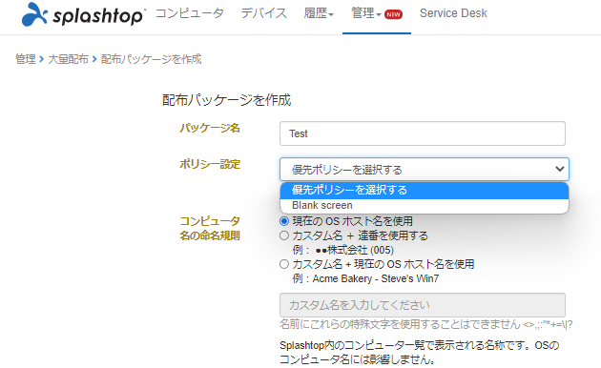The height and width of the screenshot is (368, 601).
Task: Select 優先ポリシーを選択する in the list
Action: (x=425, y=190)
